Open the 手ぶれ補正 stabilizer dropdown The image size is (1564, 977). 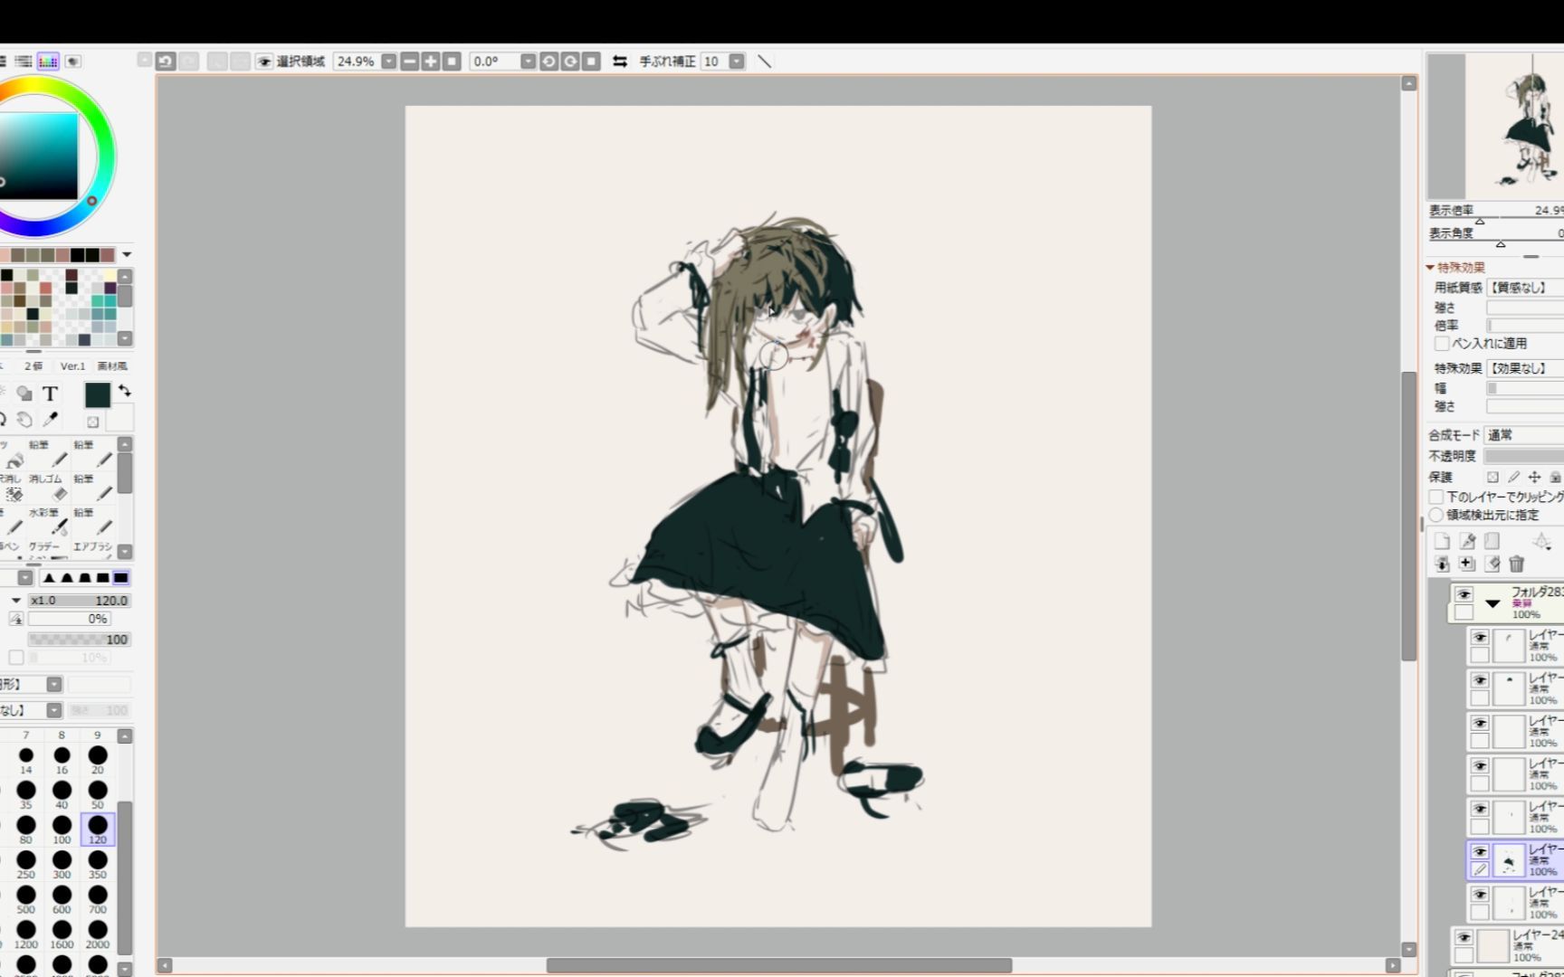pos(737,62)
